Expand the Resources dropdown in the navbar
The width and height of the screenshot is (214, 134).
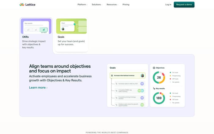[x=112, y=5]
